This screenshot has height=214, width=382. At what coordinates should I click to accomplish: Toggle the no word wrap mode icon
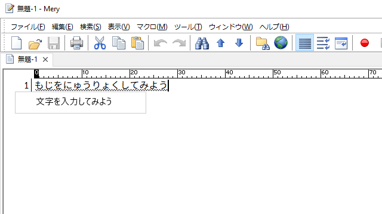click(x=304, y=43)
